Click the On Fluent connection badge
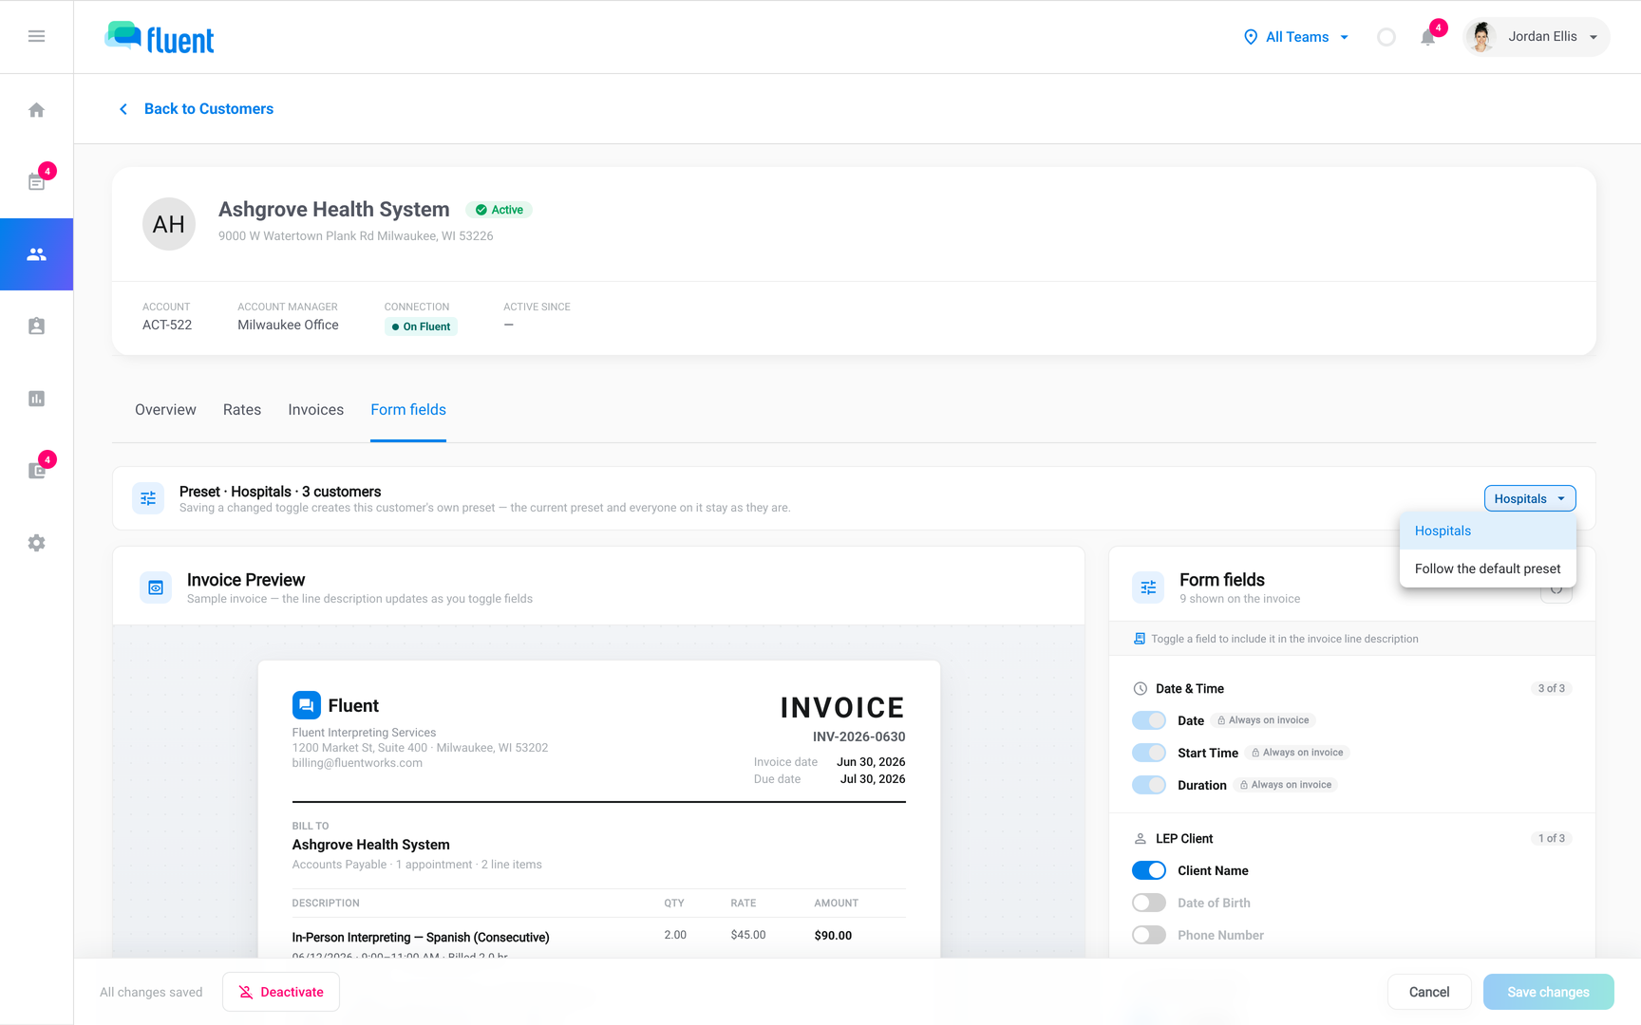 421,326
